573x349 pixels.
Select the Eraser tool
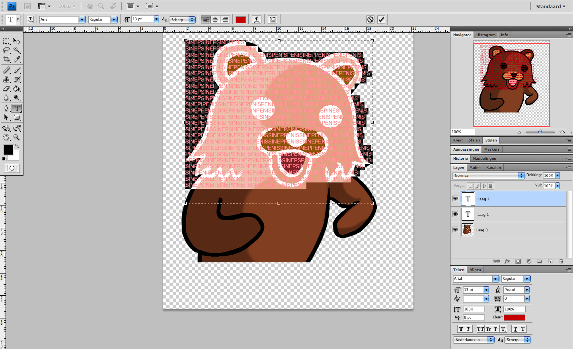6,89
